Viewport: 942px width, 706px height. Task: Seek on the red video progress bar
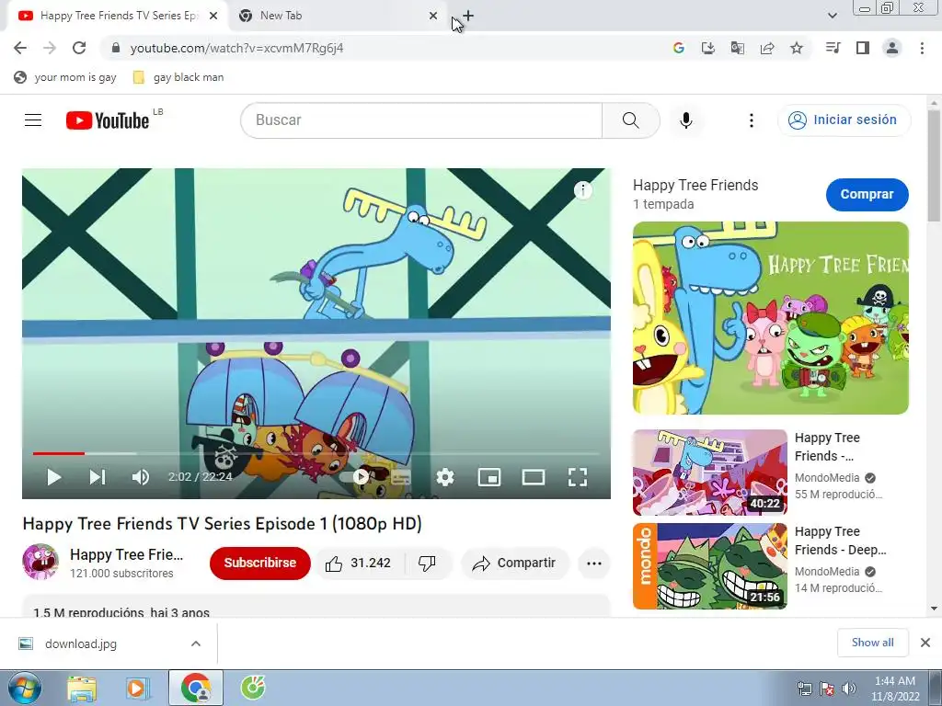tap(58, 453)
